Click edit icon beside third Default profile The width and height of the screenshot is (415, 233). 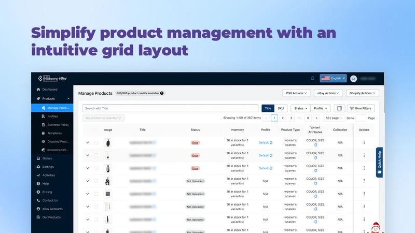coord(271,168)
